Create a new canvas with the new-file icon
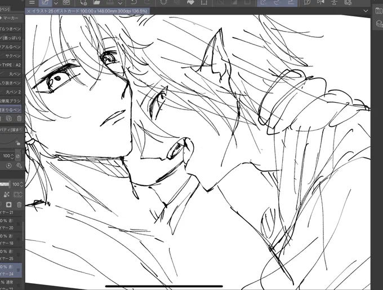 click(x=83, y=2)
